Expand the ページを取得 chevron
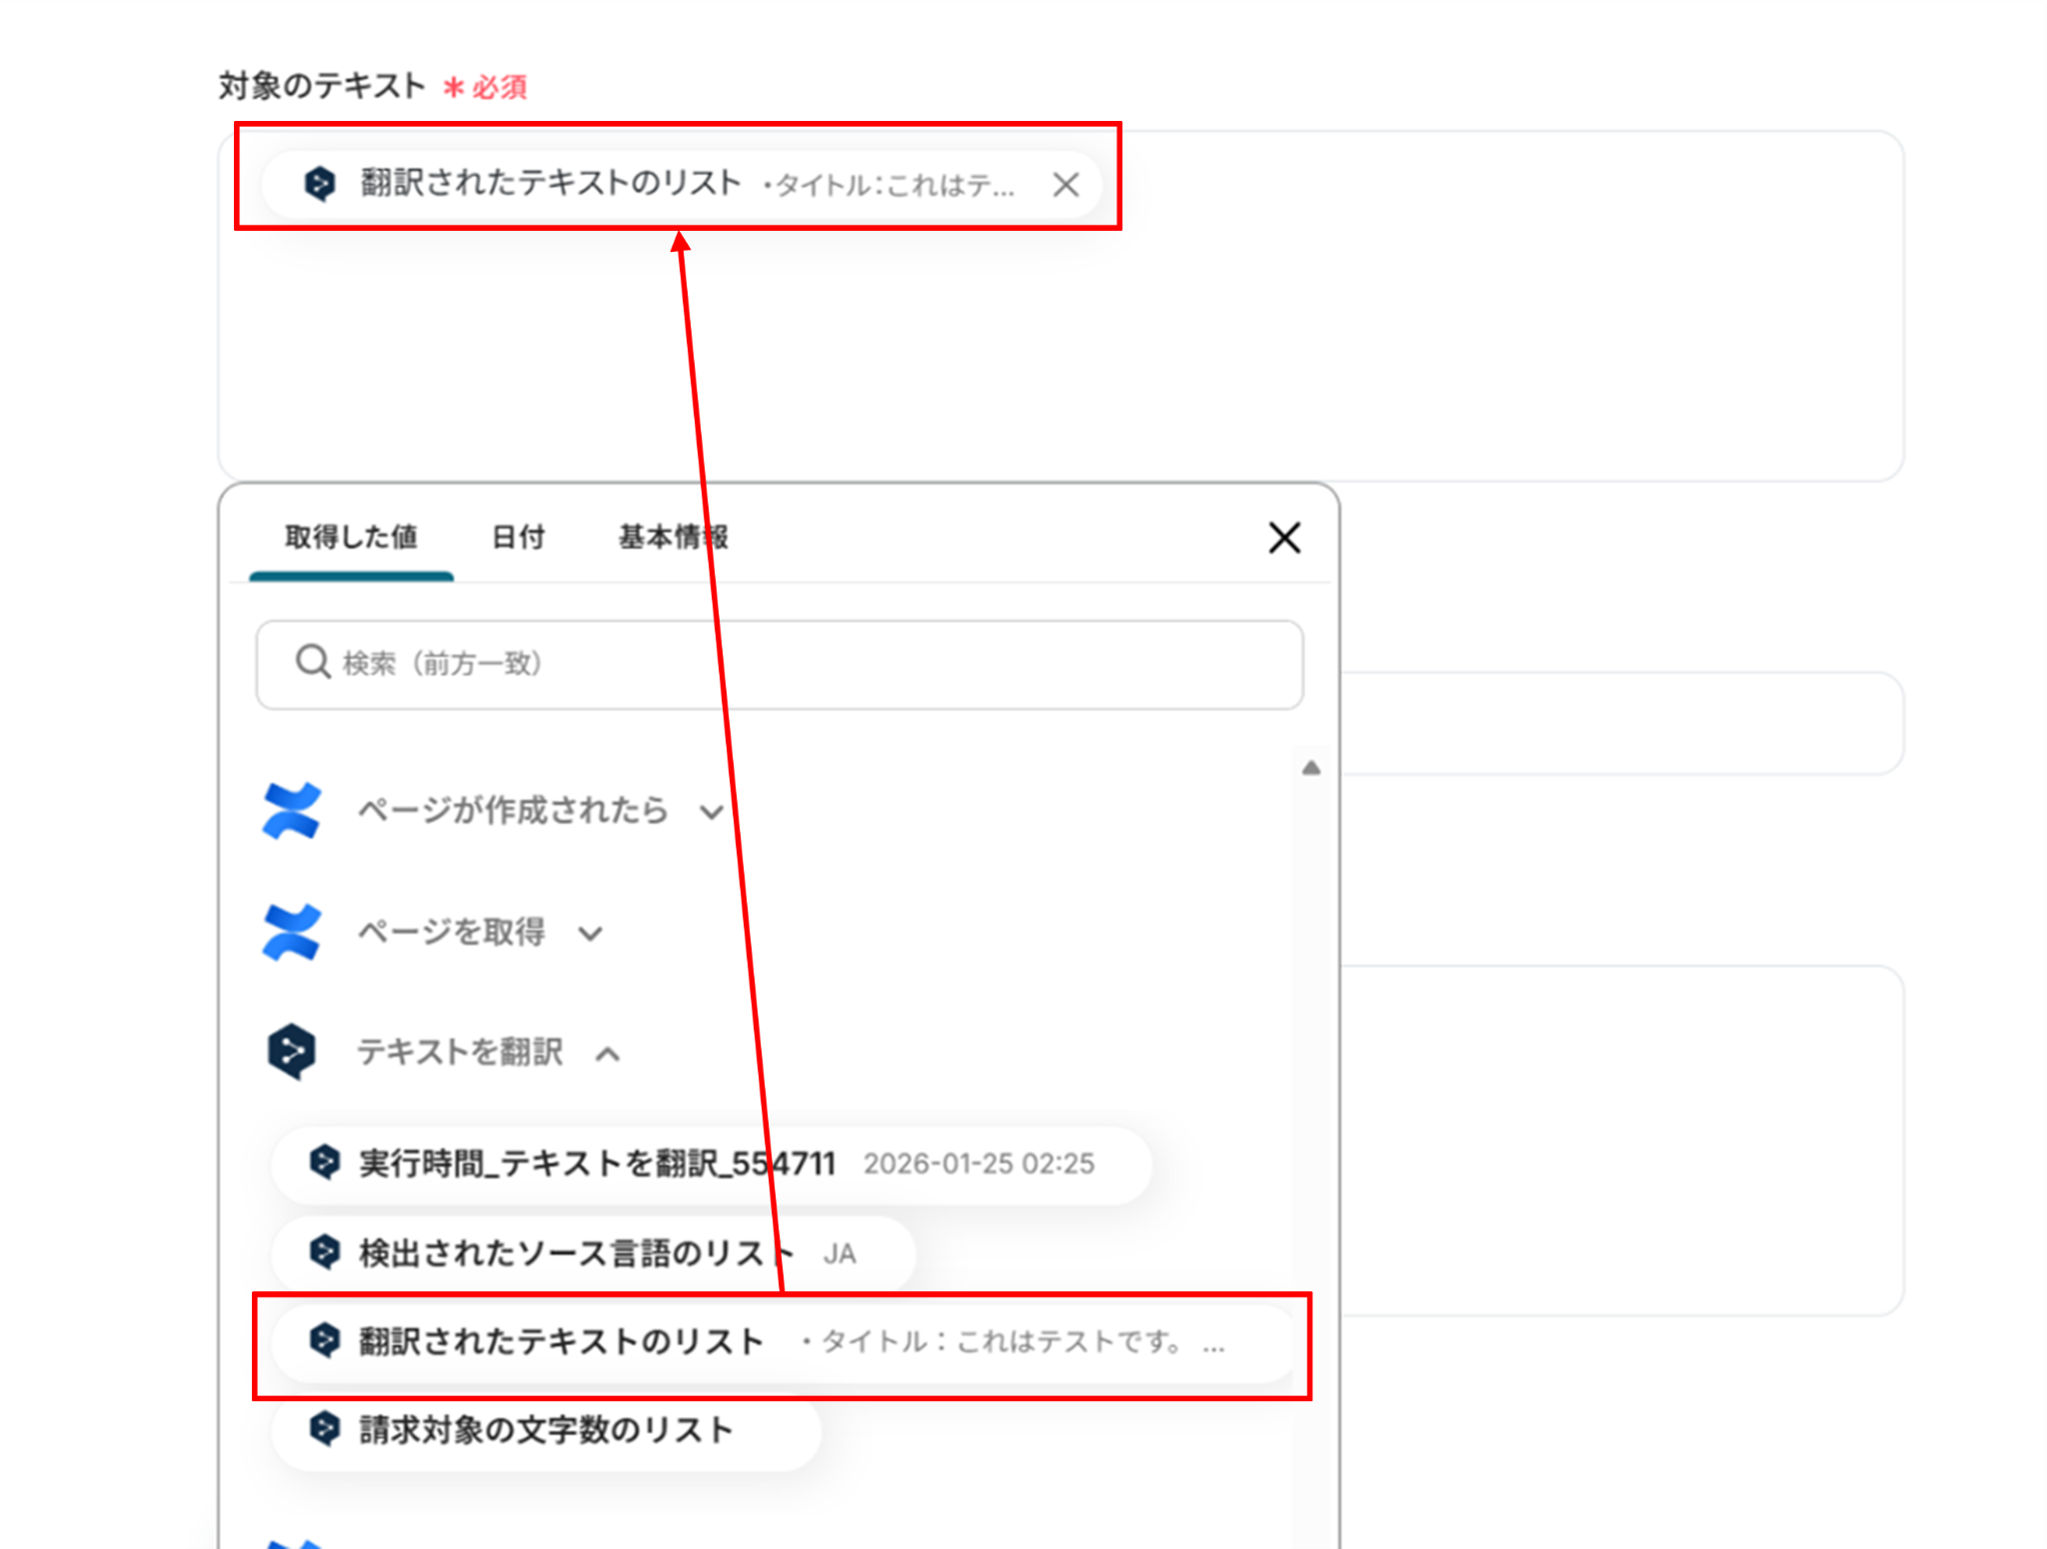 click(591, 933)
